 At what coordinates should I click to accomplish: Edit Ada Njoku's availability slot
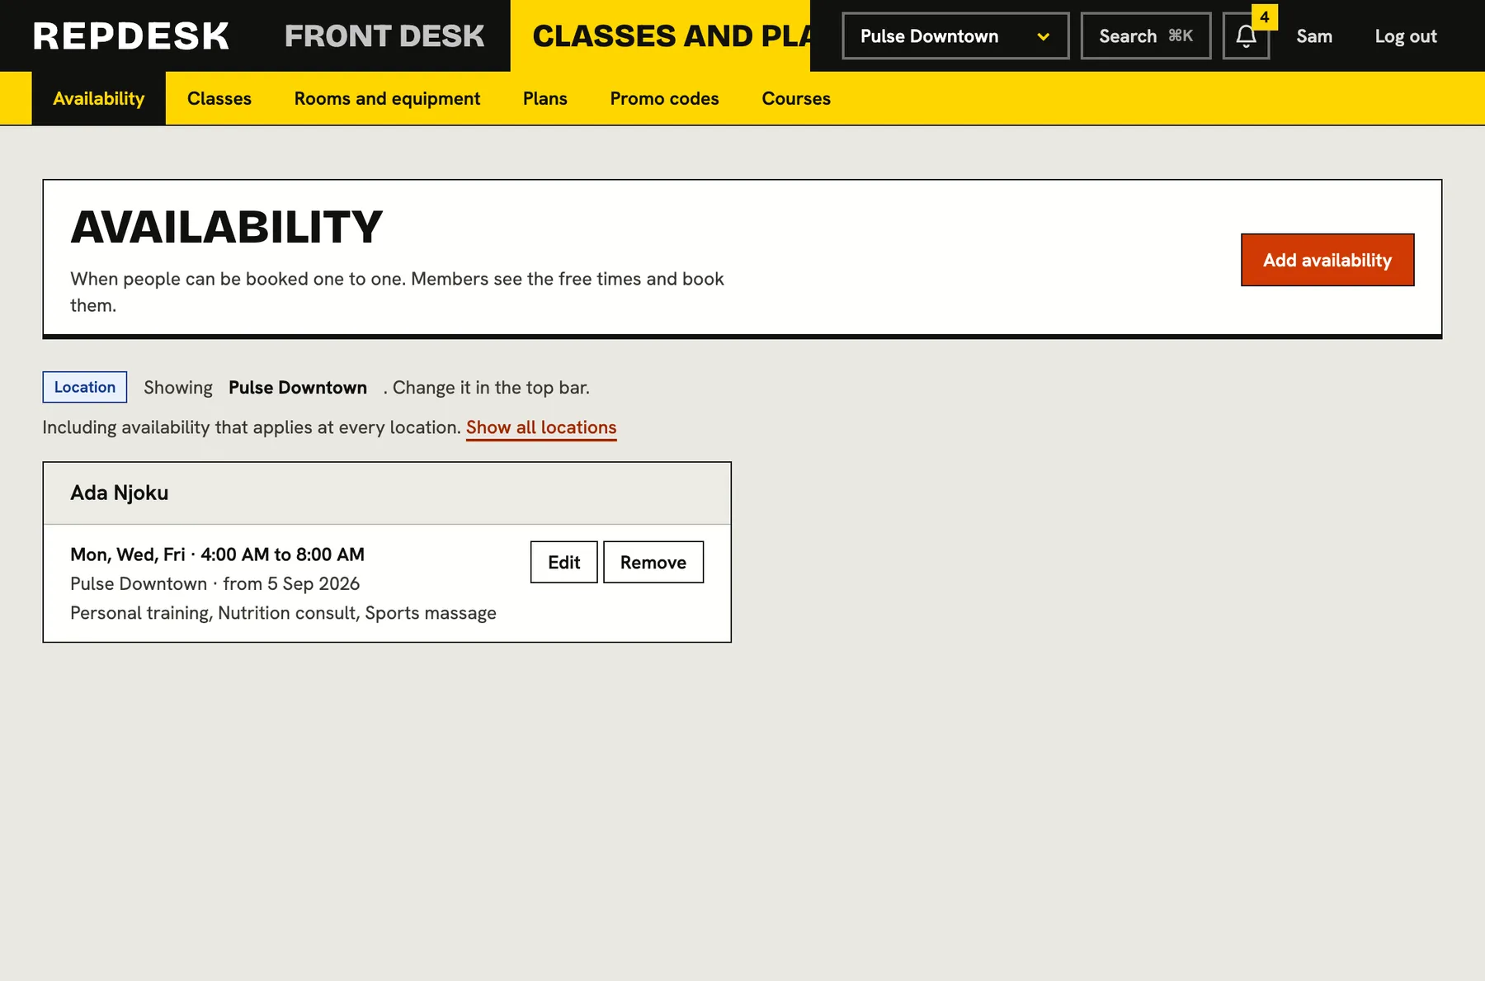pos(564,562)
